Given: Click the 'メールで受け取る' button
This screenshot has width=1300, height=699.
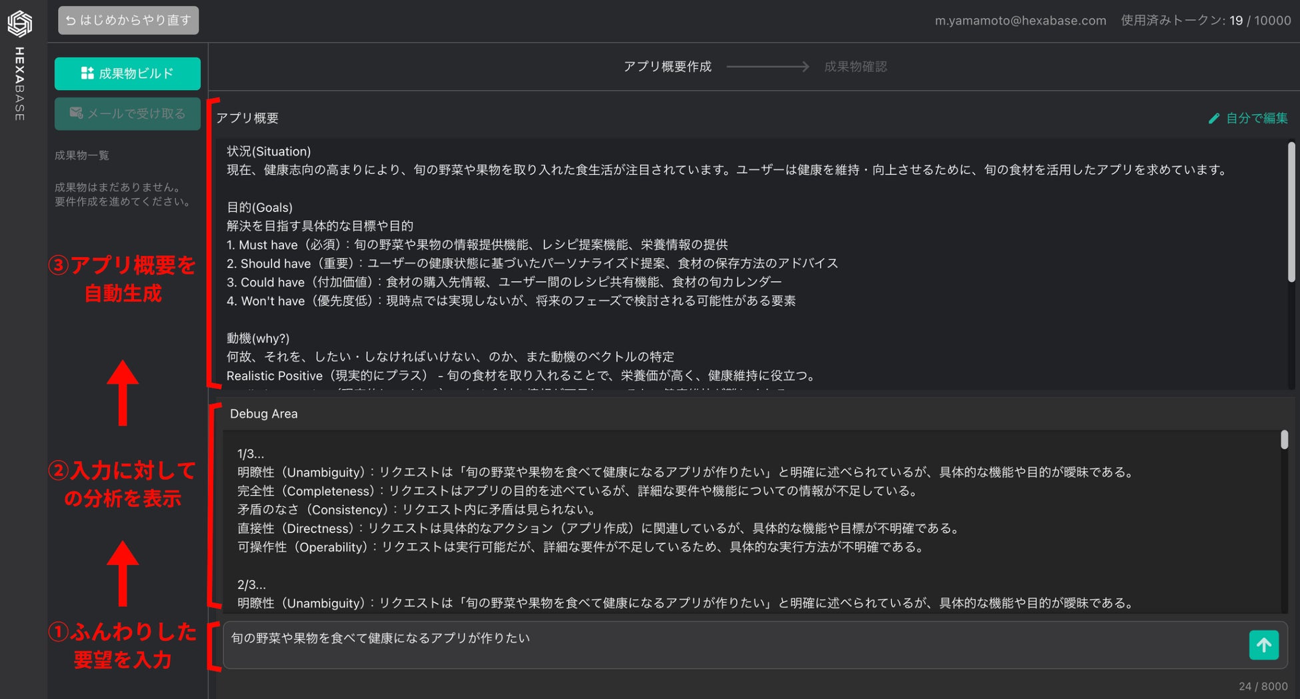Looking at the screenshot, I should 127,114.
